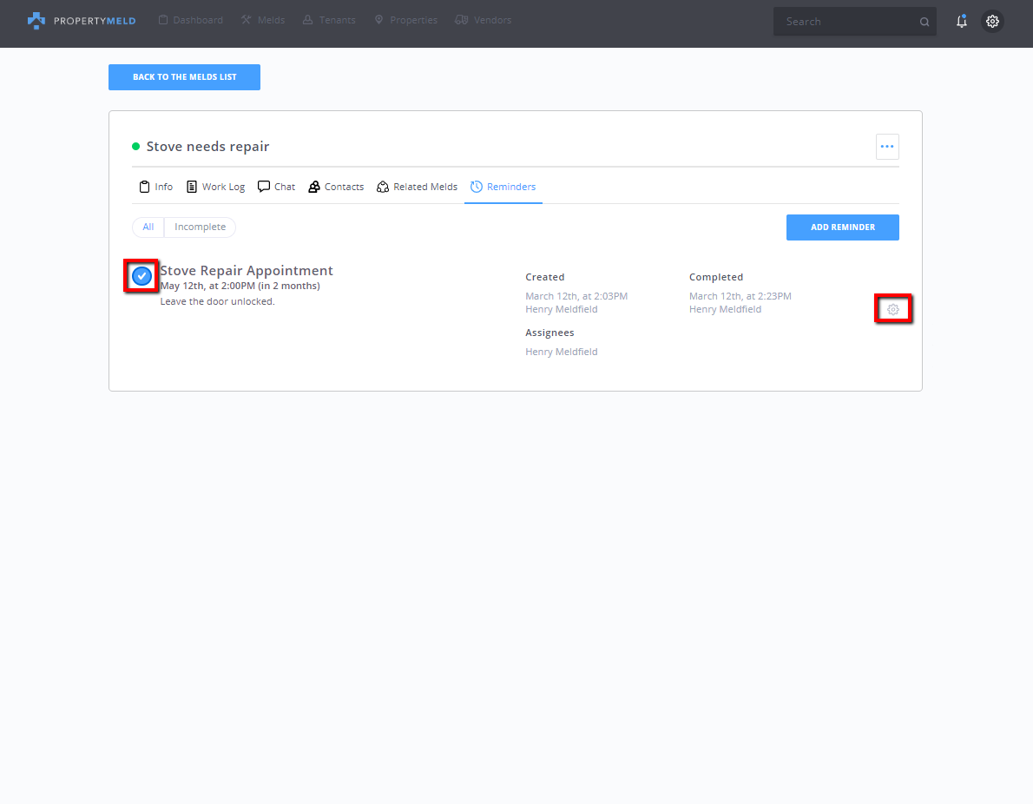The image size is (1033, 804).
Task: Focus the Search input field
Action: tap(846, 22)
